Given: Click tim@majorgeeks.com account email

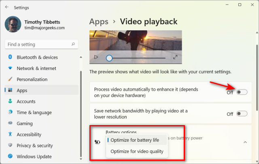Looking at the screenshot, I should 45,28.
